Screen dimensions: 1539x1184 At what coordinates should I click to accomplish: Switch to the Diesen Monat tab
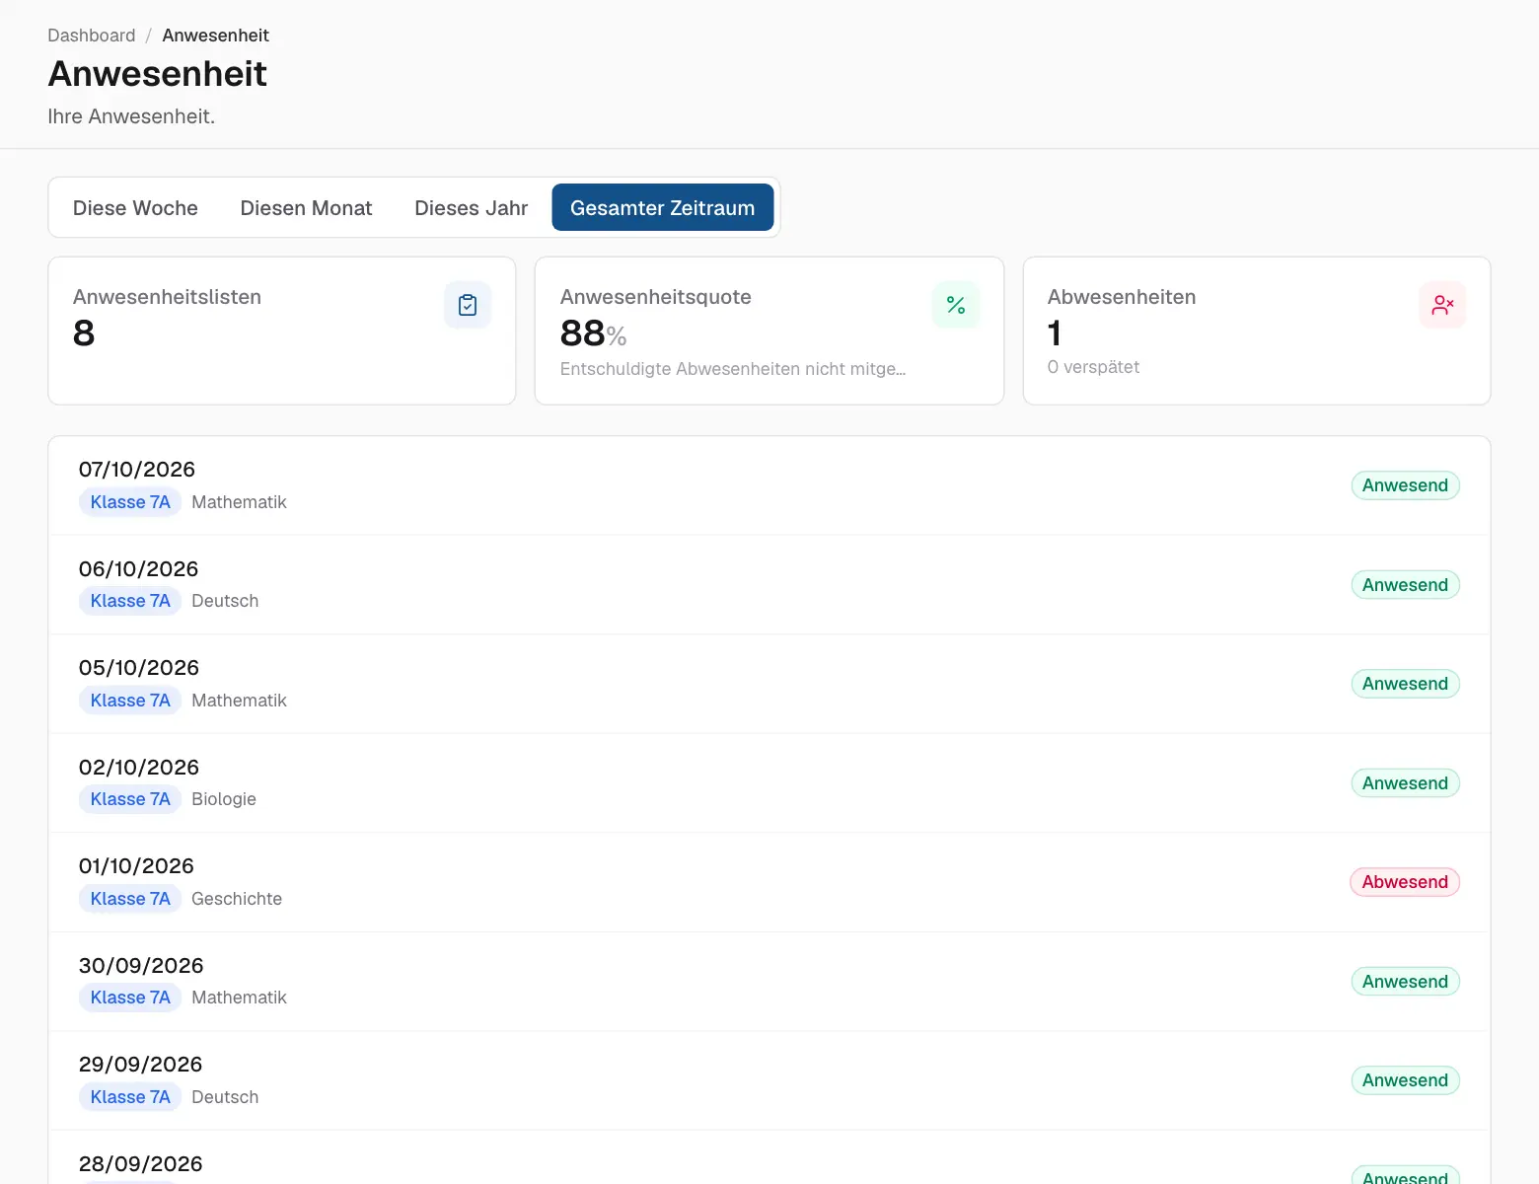(x=306, y=207)
